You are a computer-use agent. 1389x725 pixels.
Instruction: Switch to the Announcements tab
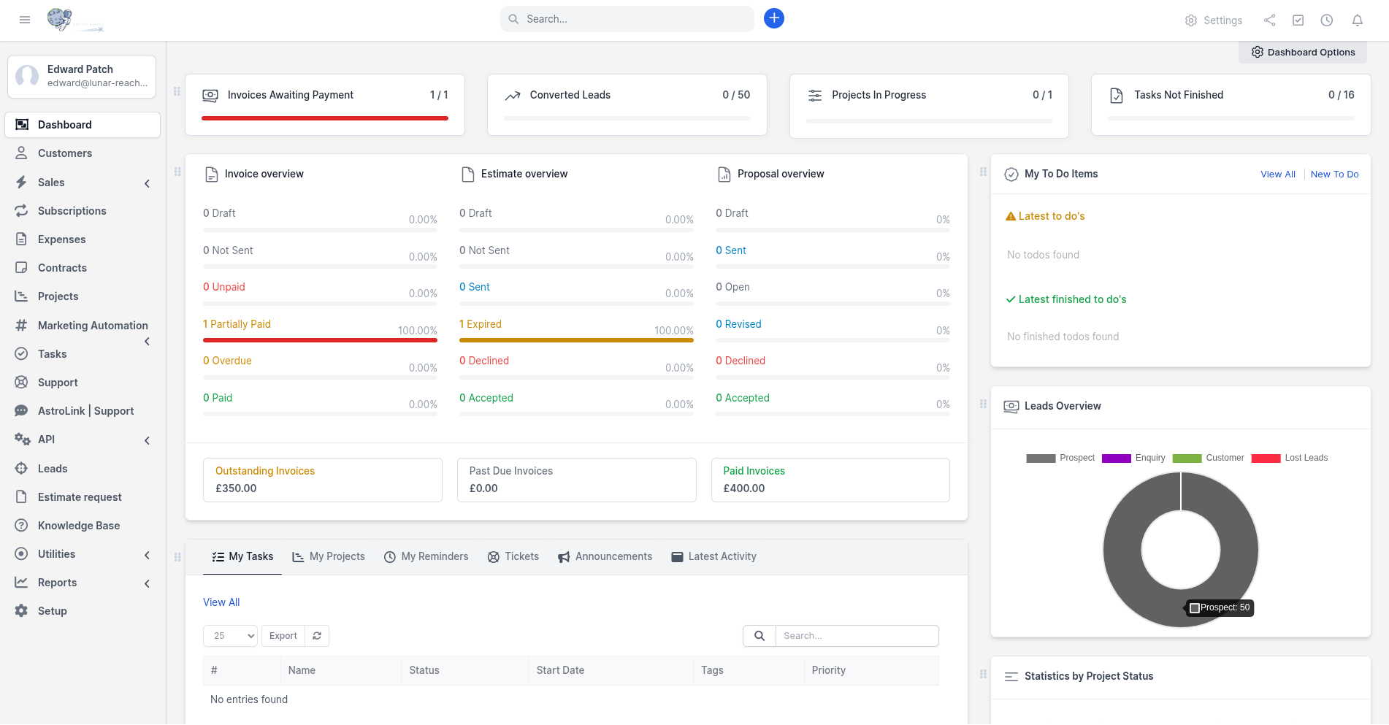coord(605,556)
